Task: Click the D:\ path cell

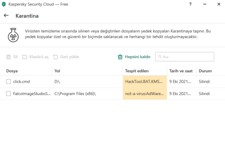Action: pos(57,81)
